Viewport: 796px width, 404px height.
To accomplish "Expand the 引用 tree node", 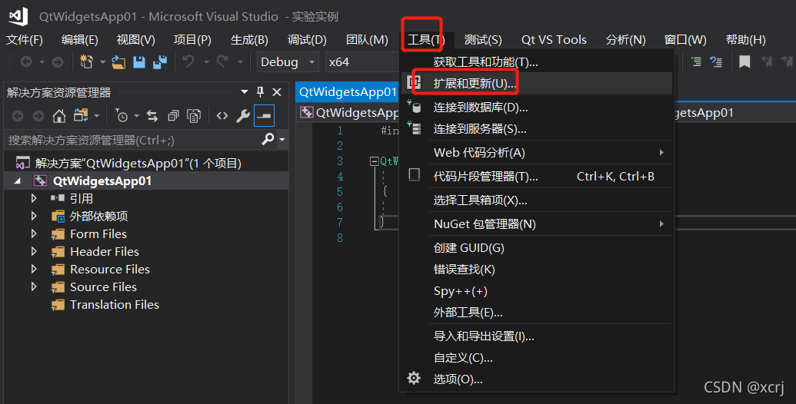I will 34,198.
